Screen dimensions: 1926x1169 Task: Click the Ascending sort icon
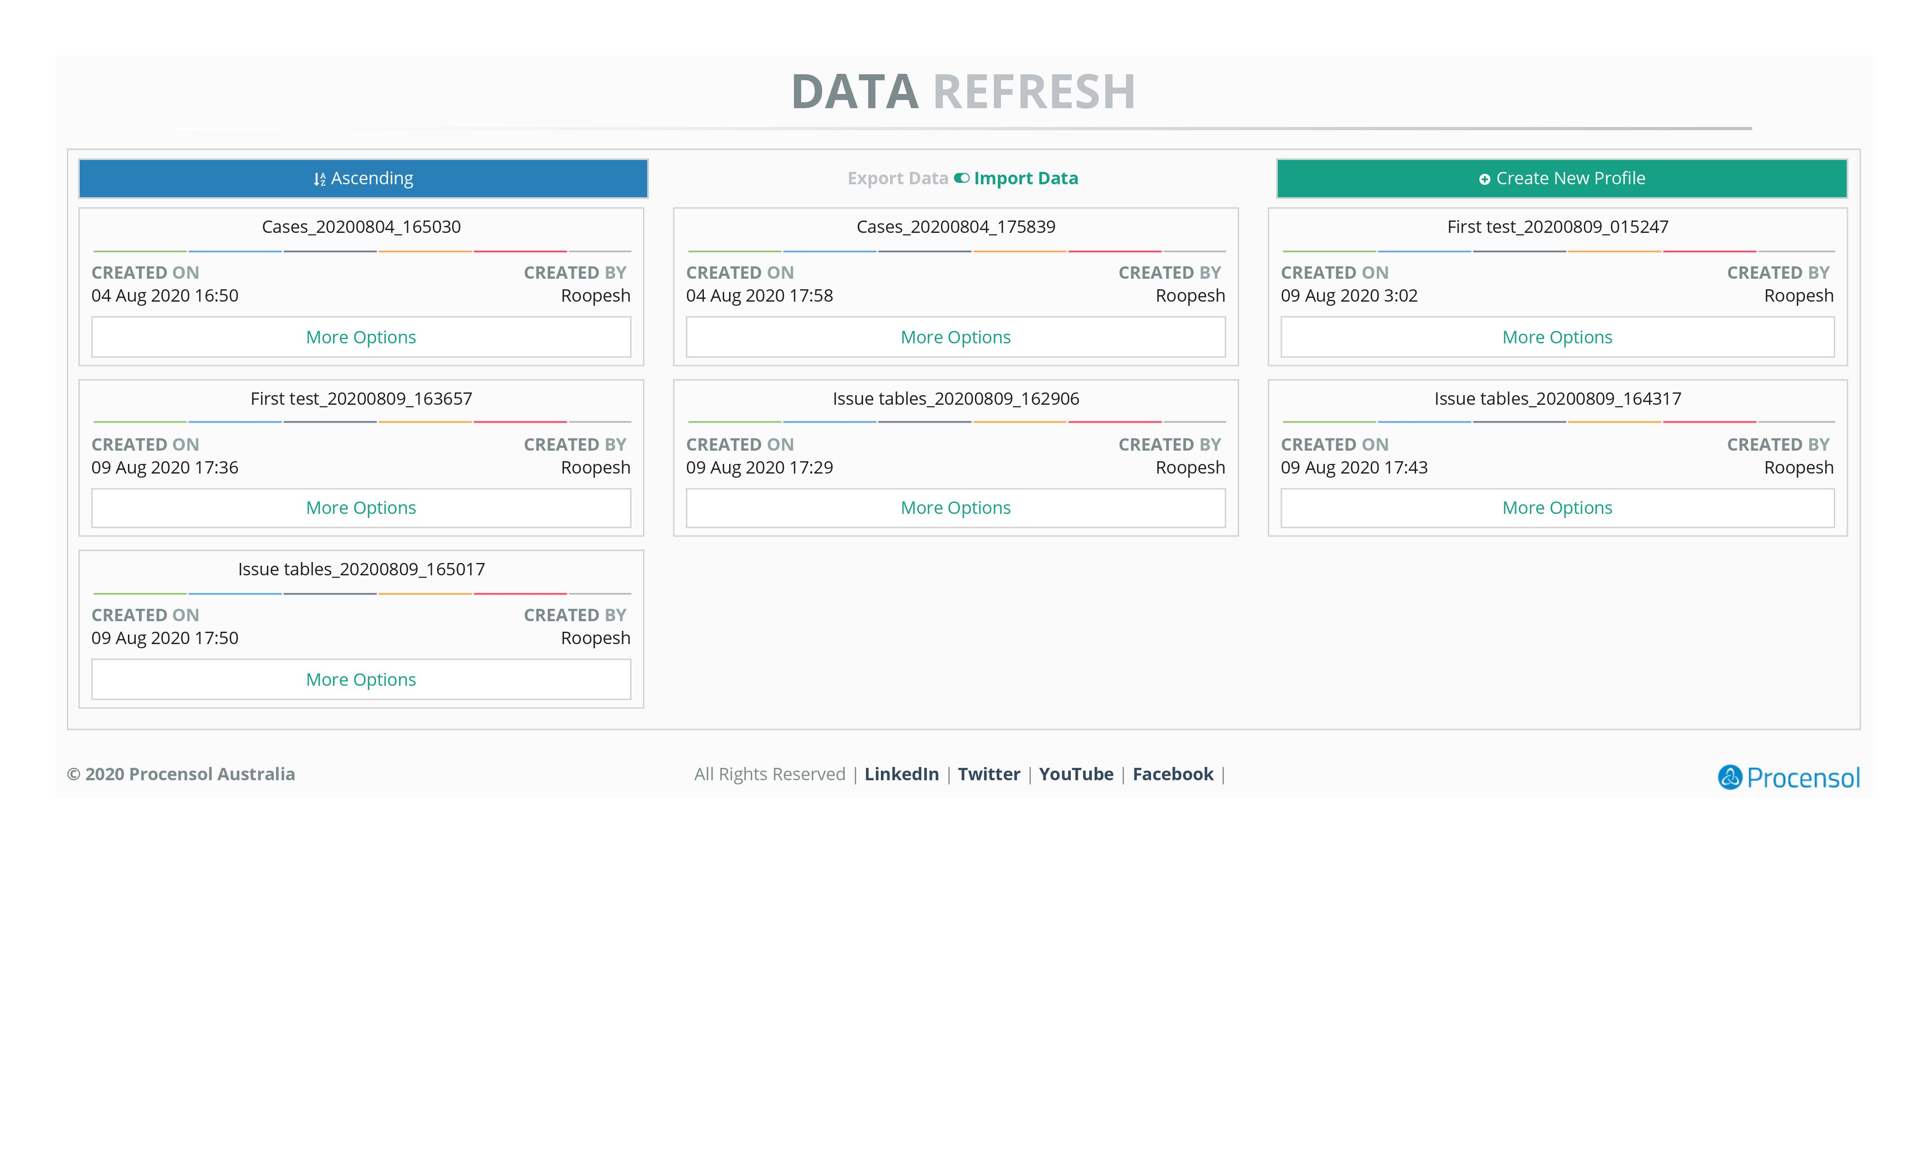(x=319, y=180)
